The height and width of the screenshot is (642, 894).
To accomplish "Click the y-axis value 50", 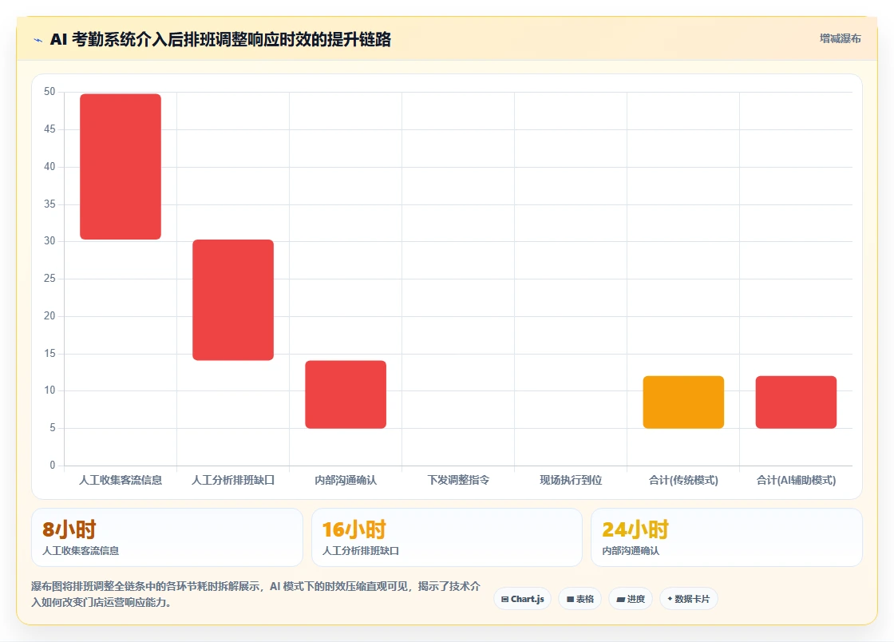I will click(49, 91).
